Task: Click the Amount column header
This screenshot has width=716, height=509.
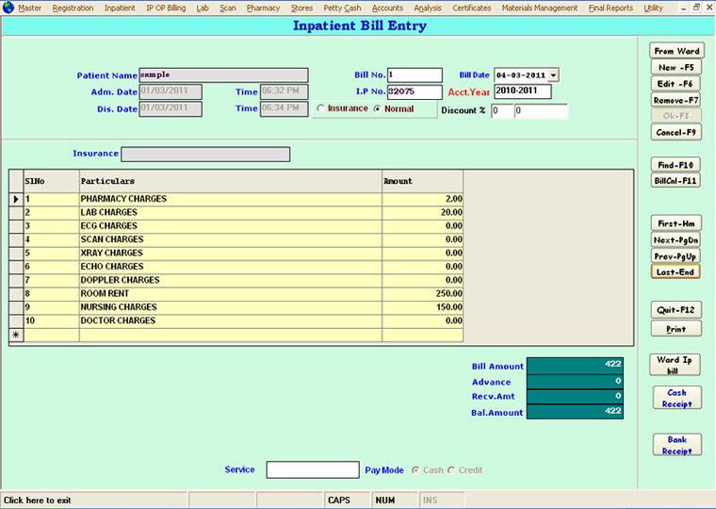Action: click(422, 180)
